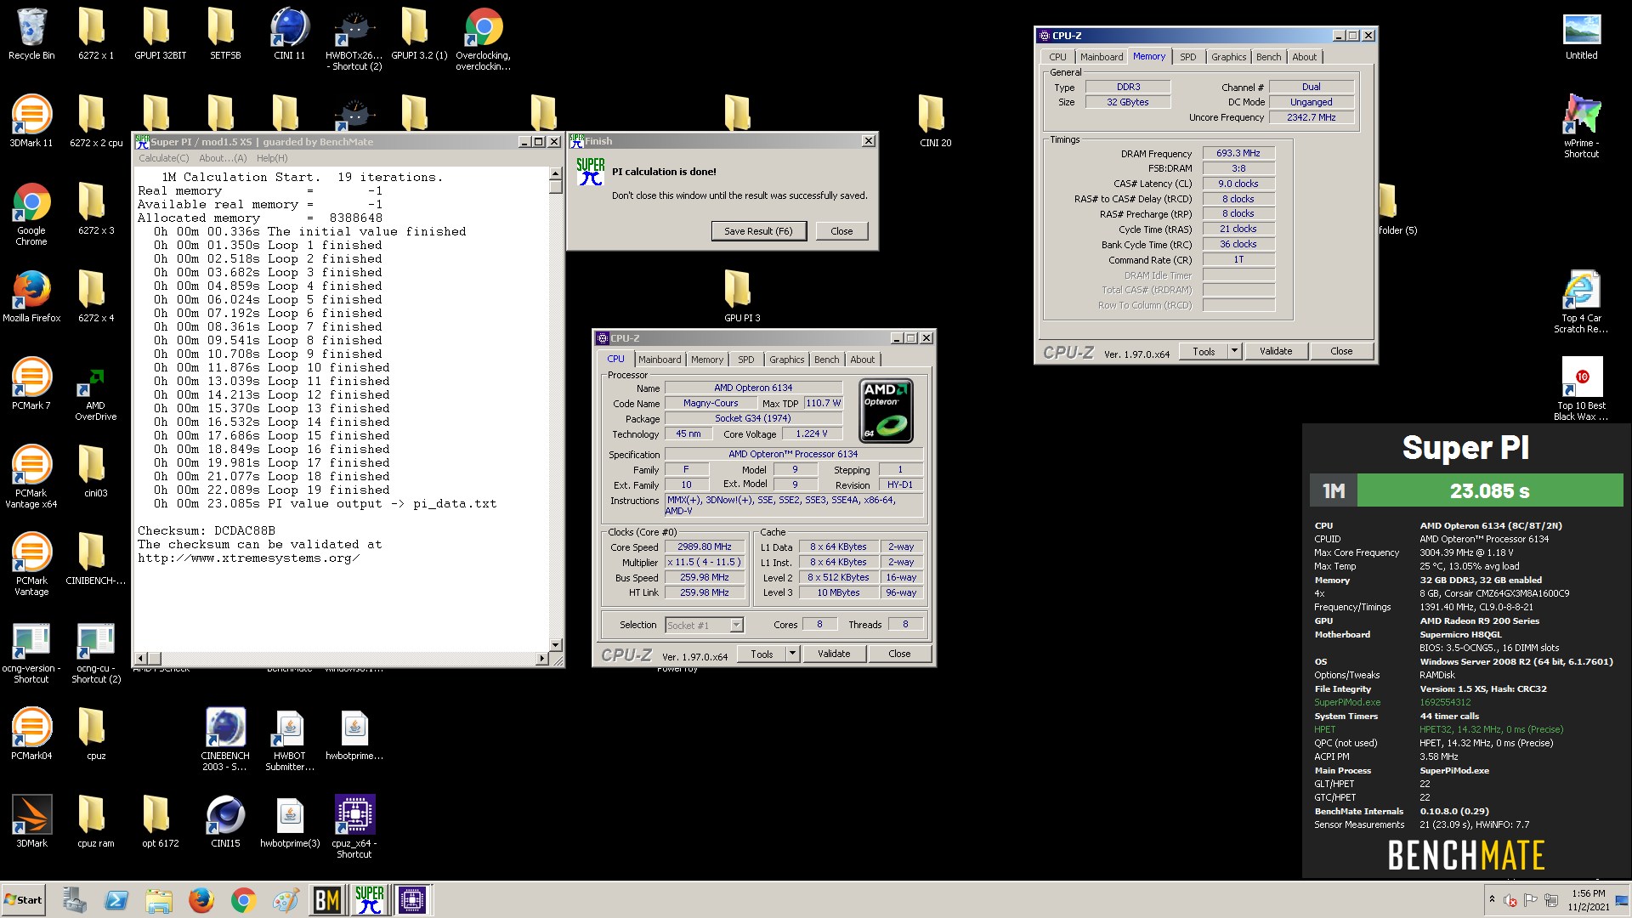The width and height of the screenshot is (1632, 918).
Task: Open the ocng-version shortcut icon
Action: (31, 653)
